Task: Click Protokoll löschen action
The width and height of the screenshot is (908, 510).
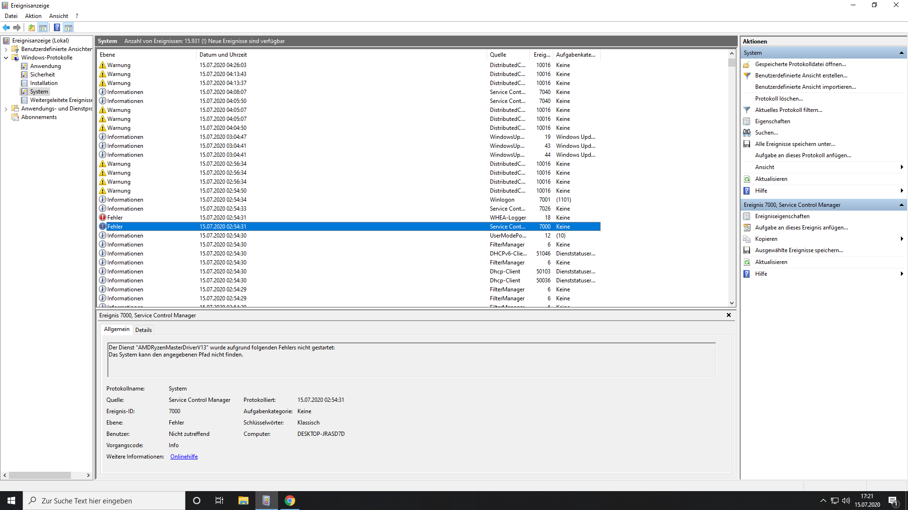Action: (778, 99)
